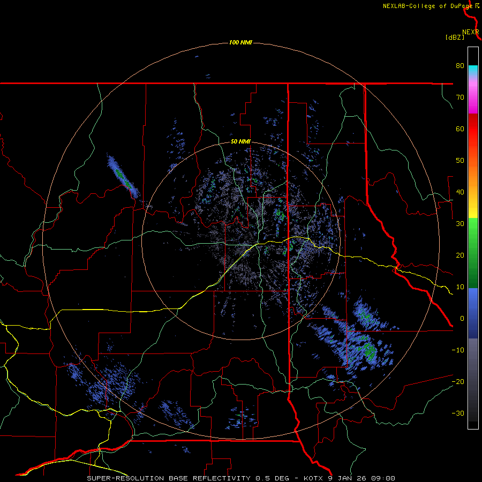Image resolution: width=482 pixels, height=482 pixels.
Task: Click the NEXR label above the color scale
Action: (x=470, y=32)
